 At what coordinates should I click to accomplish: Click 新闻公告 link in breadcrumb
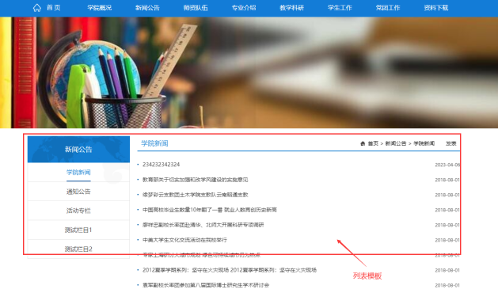pyautogui.click(x=396, y=143)
